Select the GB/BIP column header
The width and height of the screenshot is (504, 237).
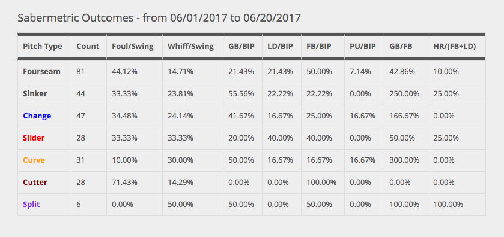[x=241, y=47]
